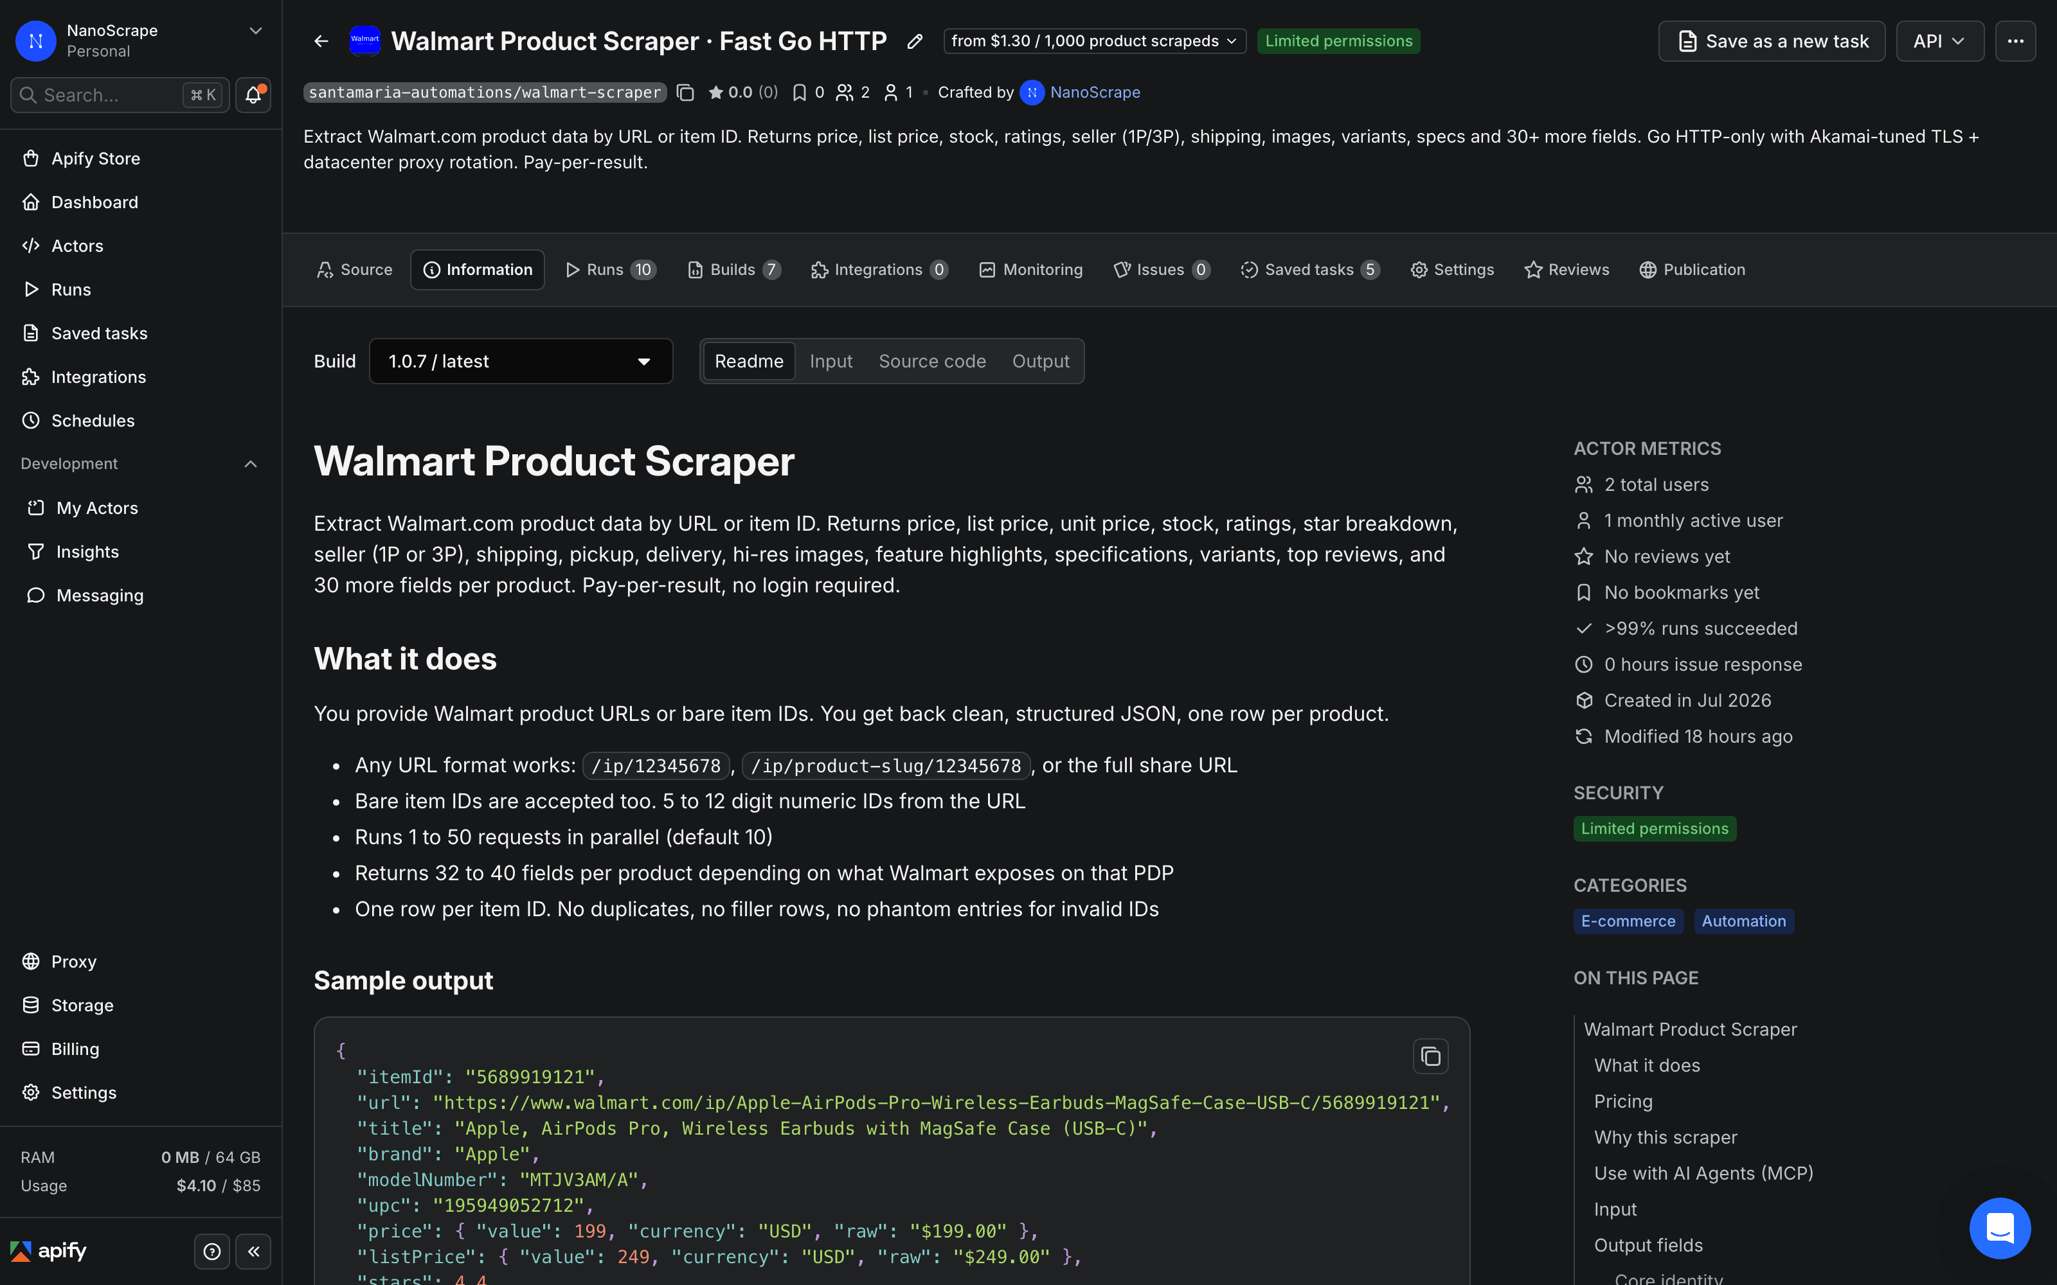The image size is (2057, 1285).
Task: Copy the actor path santamaria-automations/walmart-scraper
Action: tap(685, 92)
